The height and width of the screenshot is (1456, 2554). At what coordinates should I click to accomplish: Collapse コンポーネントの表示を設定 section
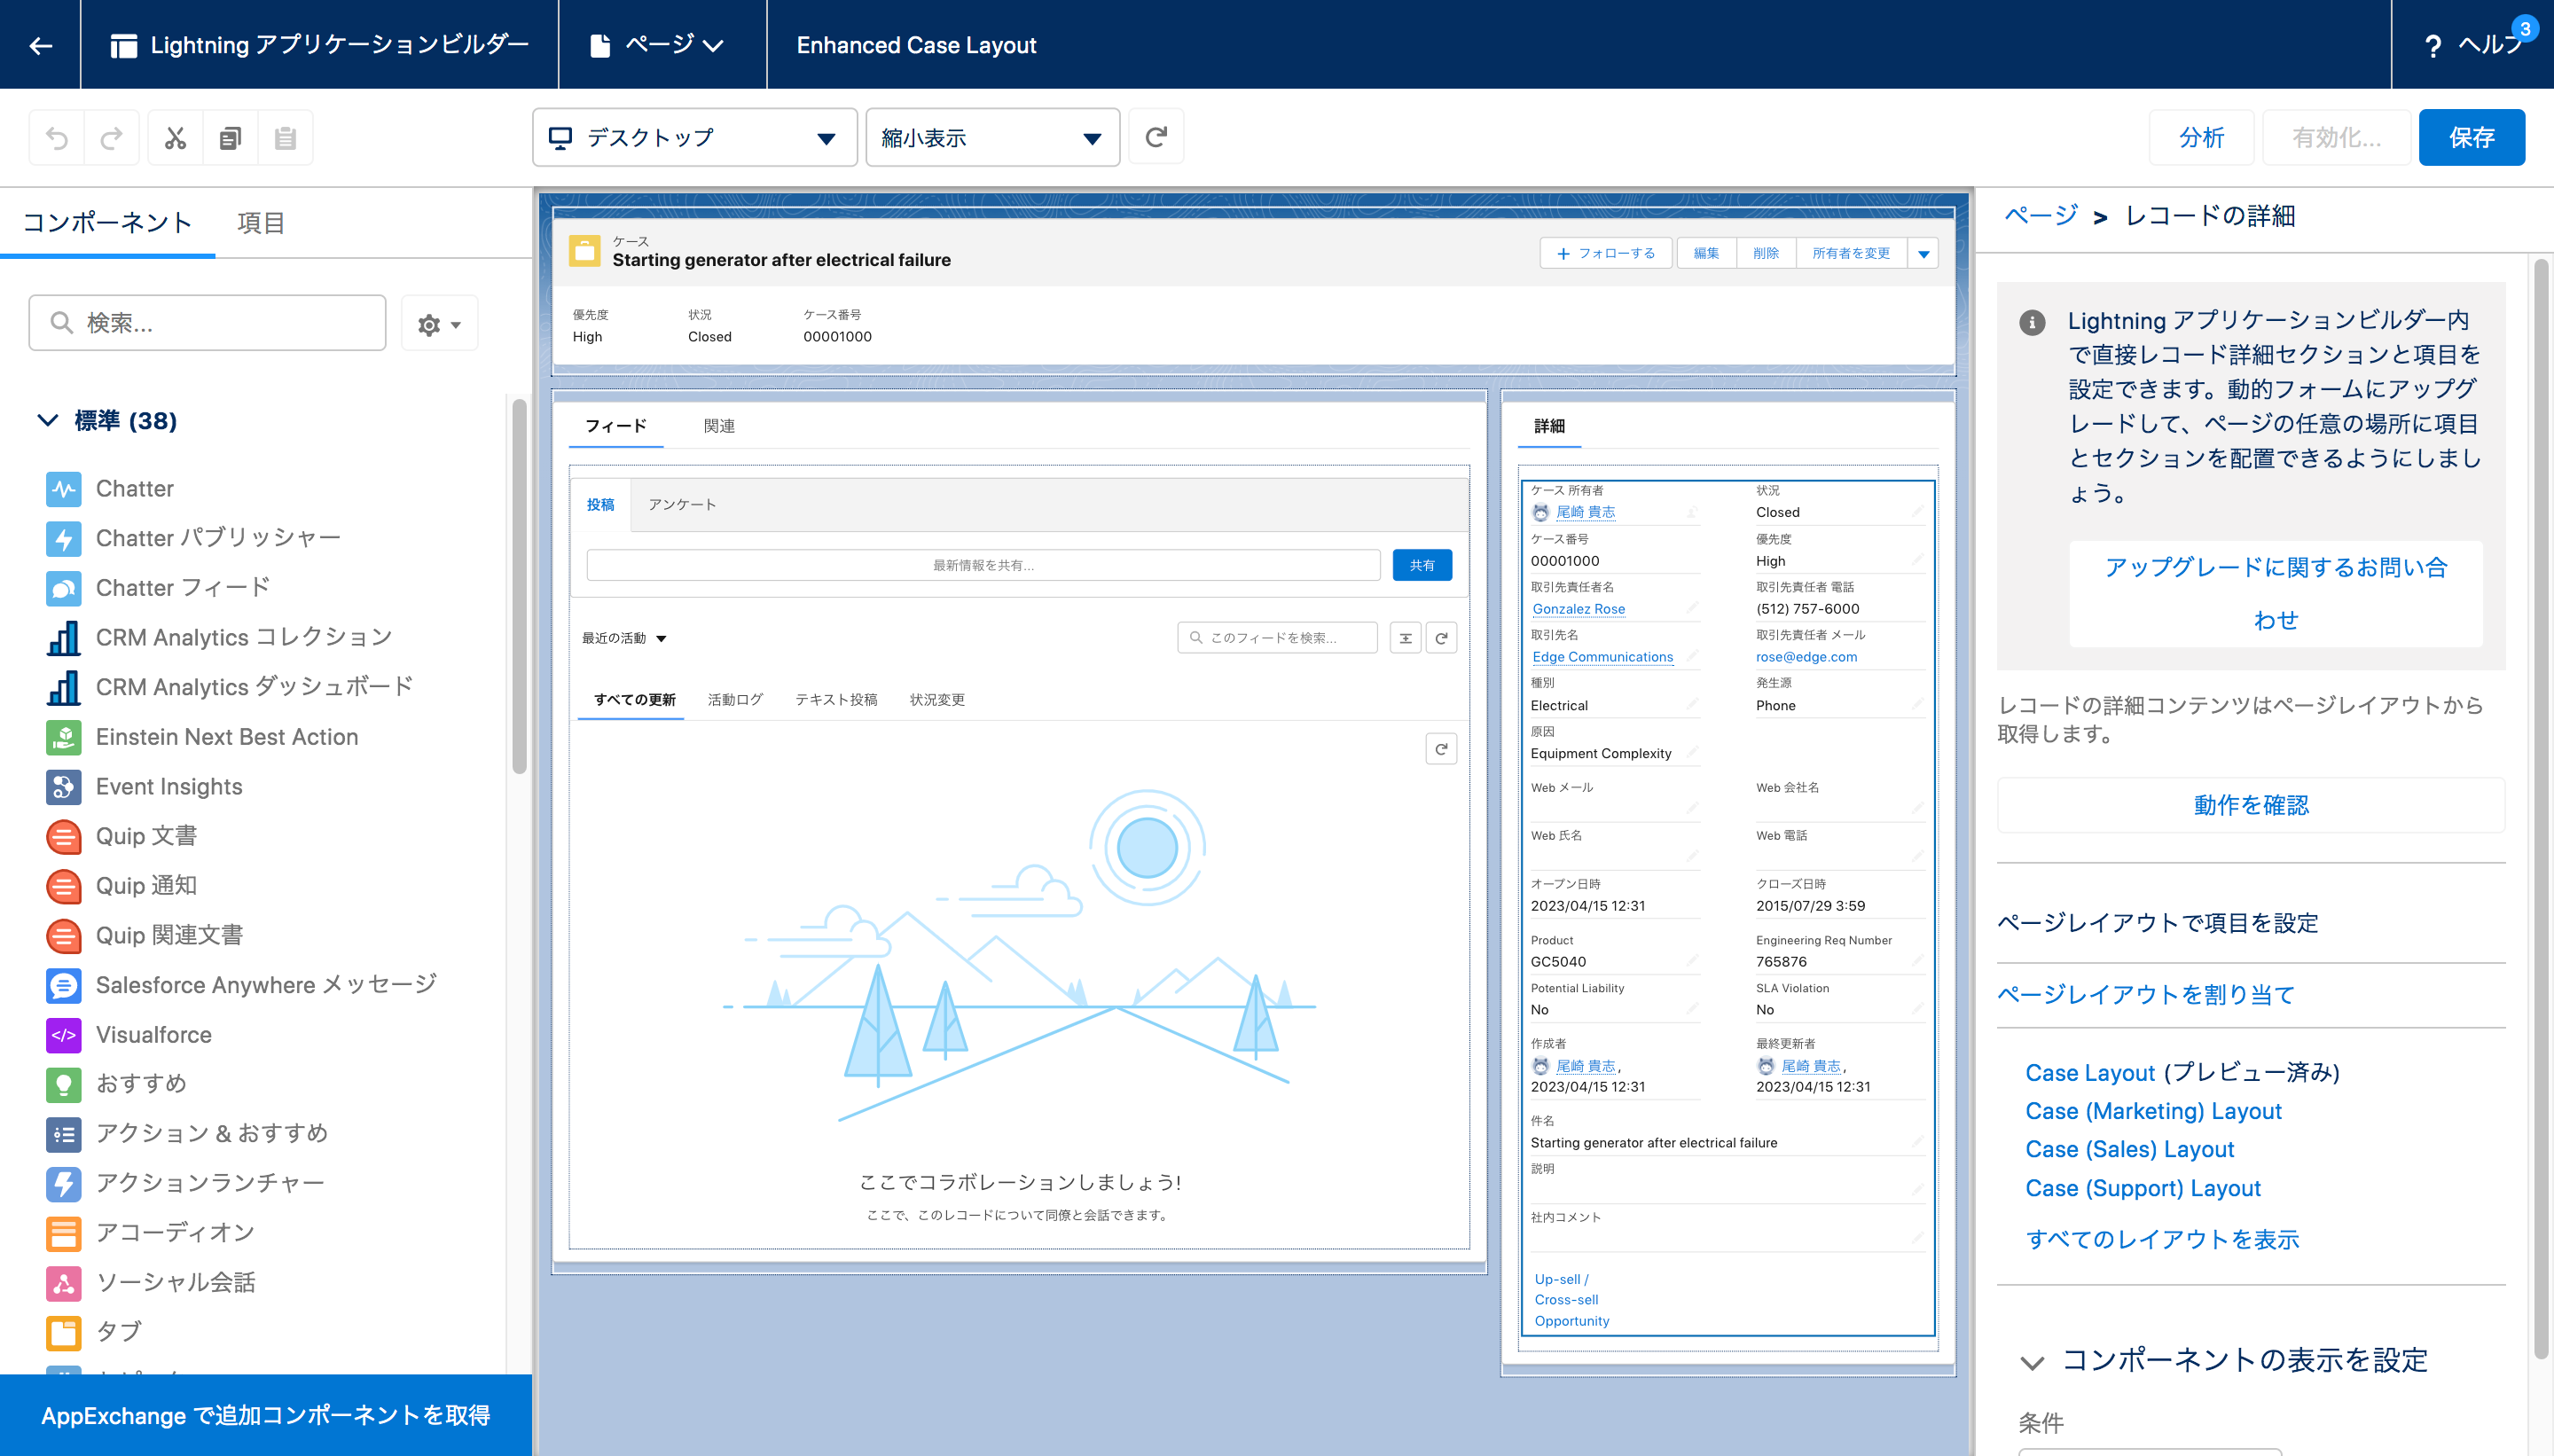coord(2031,1362)
